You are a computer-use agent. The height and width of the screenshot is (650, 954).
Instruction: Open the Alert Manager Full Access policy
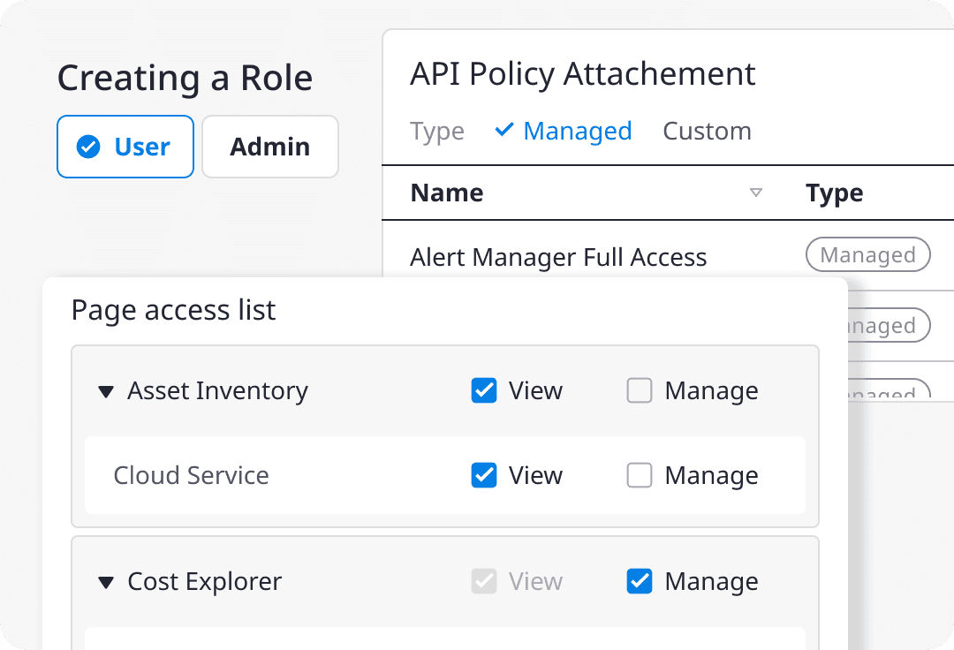tap(558, 257)
